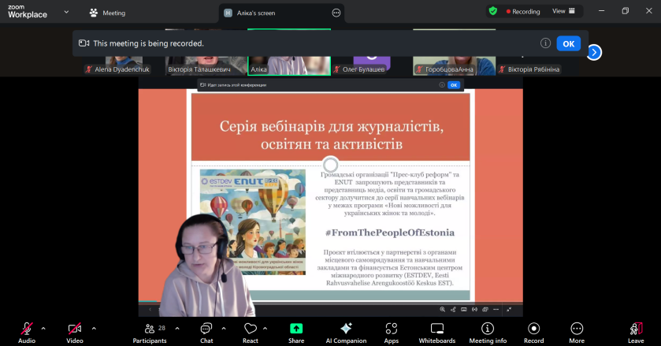Open the Meeting tab

107,13
